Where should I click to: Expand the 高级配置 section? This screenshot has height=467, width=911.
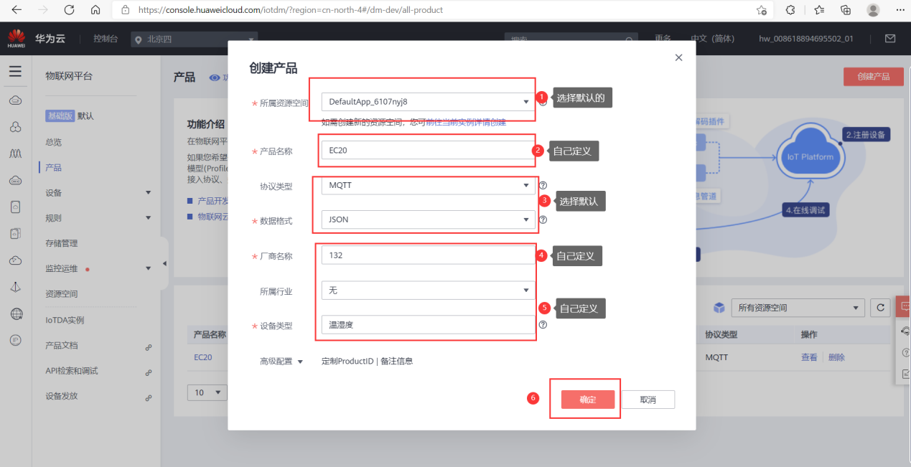(281, 362)
